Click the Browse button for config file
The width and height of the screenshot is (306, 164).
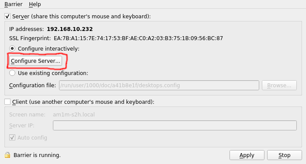tap(279, 85)
